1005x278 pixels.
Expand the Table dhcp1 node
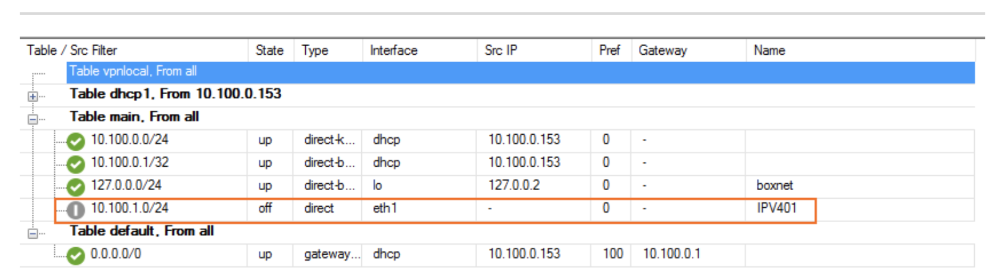click(x=33, y=97)
